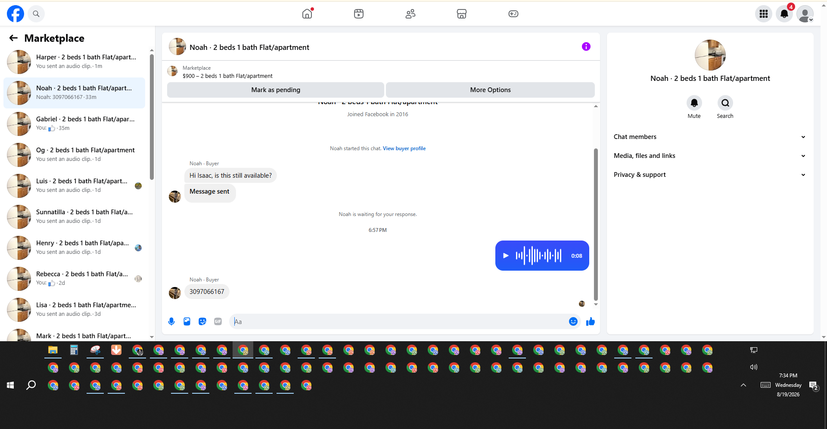Open the orange download app on taskbar
This screenshot has height=429, width=827.
[116, 350]
